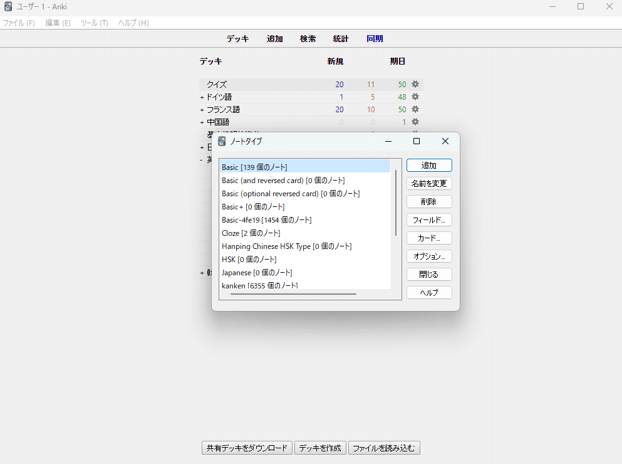Click 閉じる to close the dialog
Image resolution: width=622 pixels, height=464 pixels.
(x=429, y=275)
